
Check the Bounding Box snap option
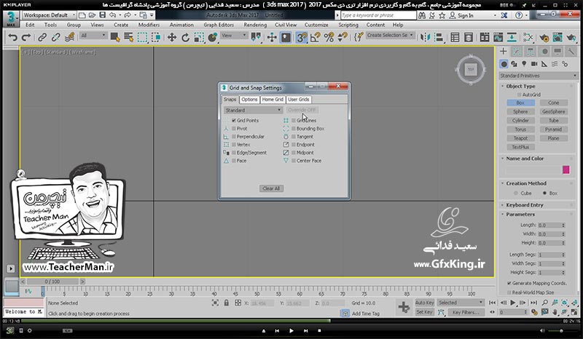(x=294, y=129)
